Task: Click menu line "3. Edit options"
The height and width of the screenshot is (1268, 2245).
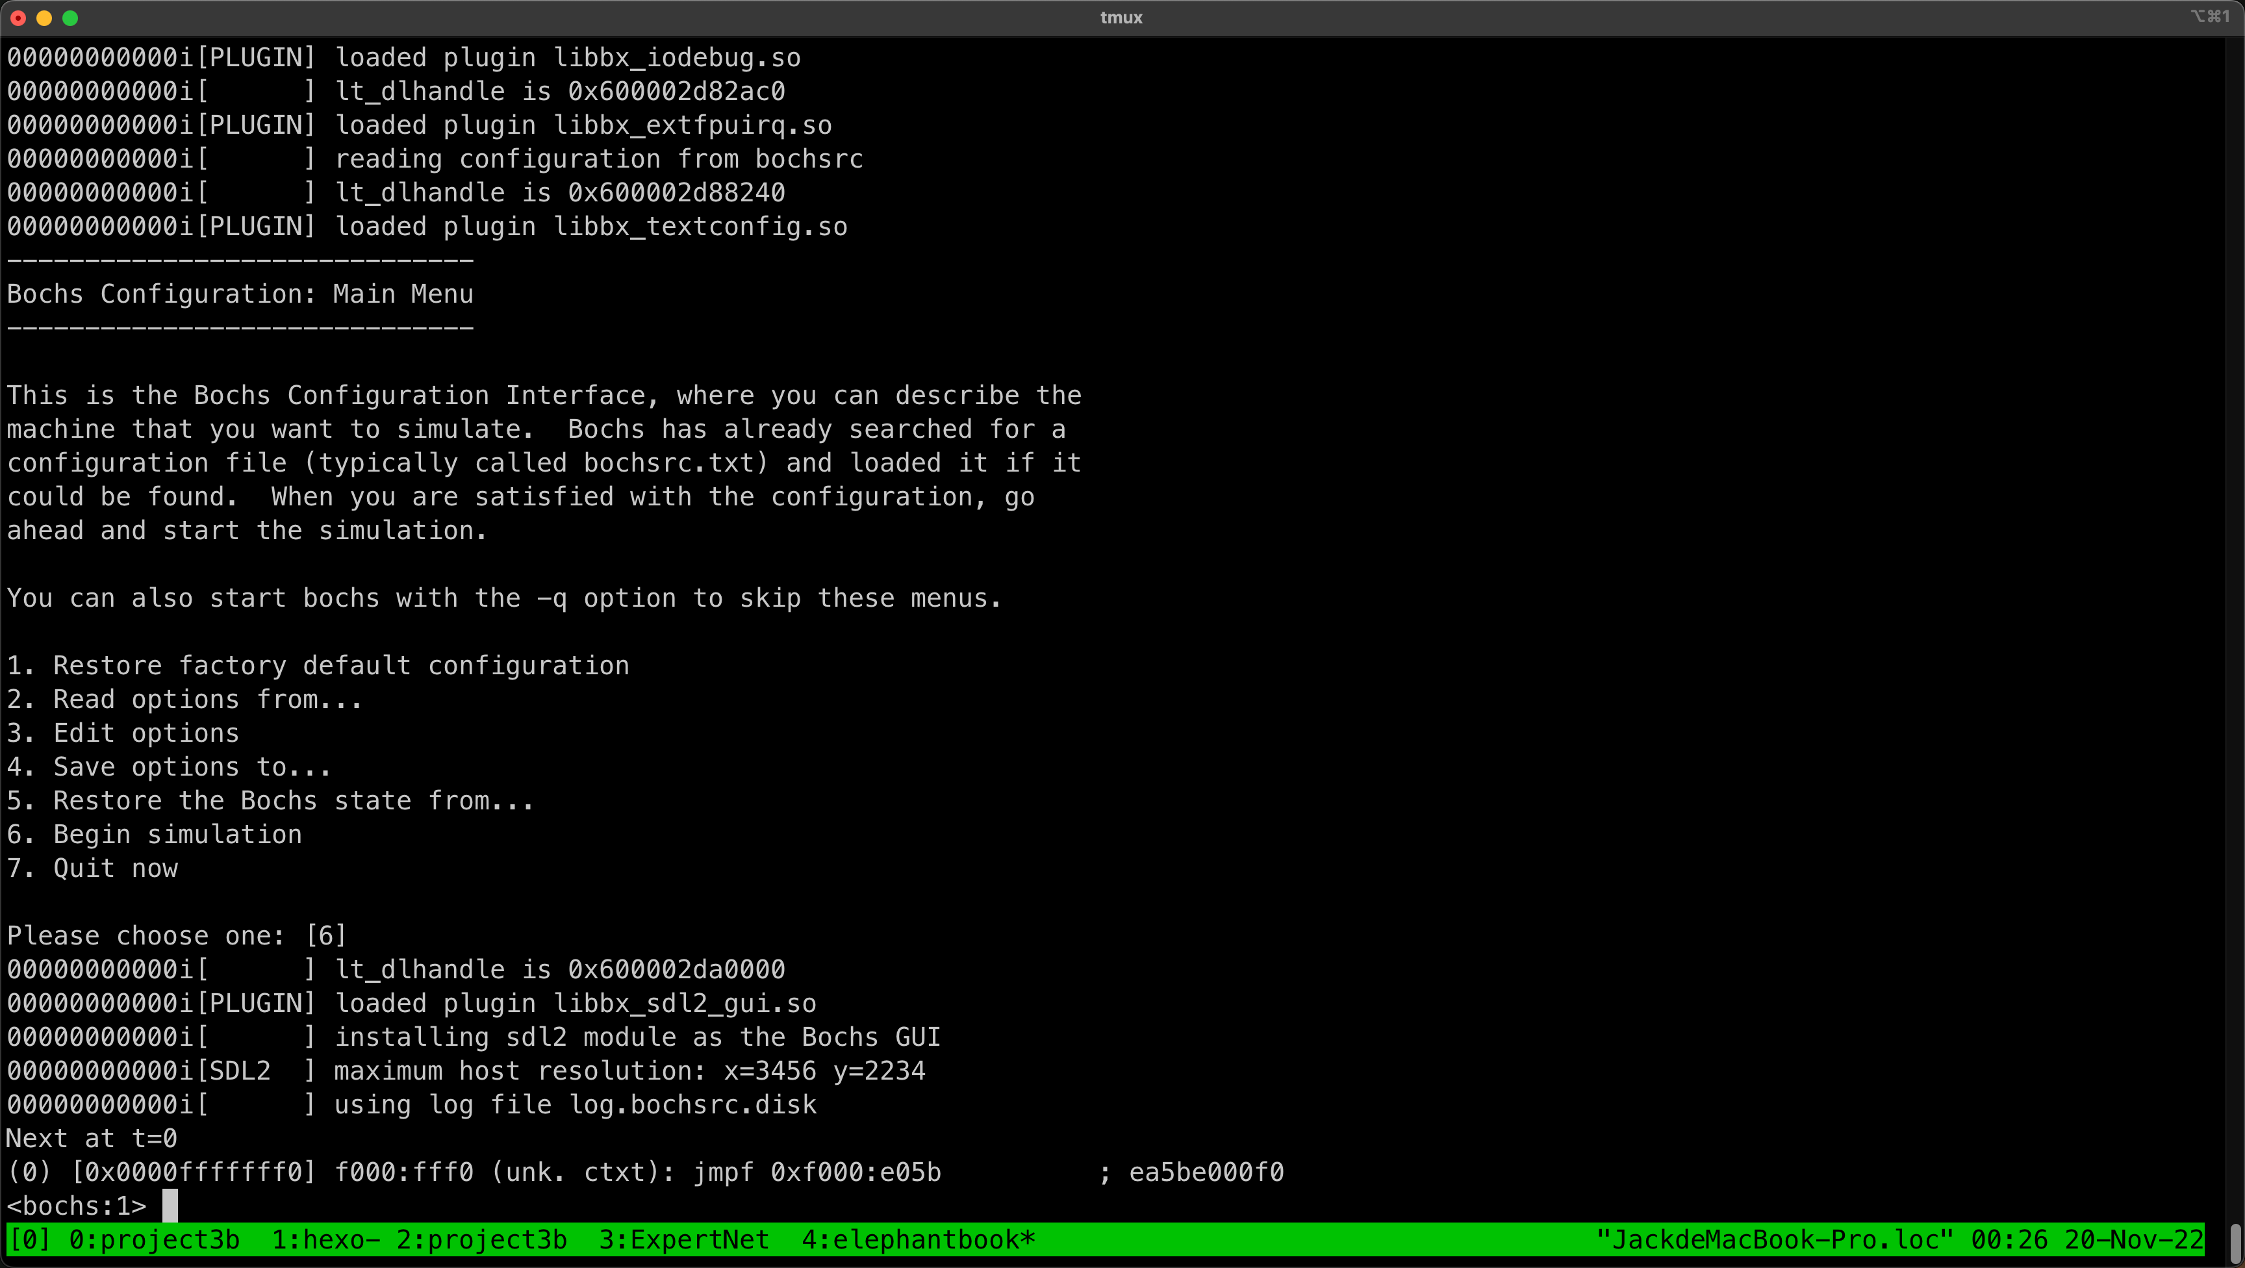Action: [x=123, y=734]
